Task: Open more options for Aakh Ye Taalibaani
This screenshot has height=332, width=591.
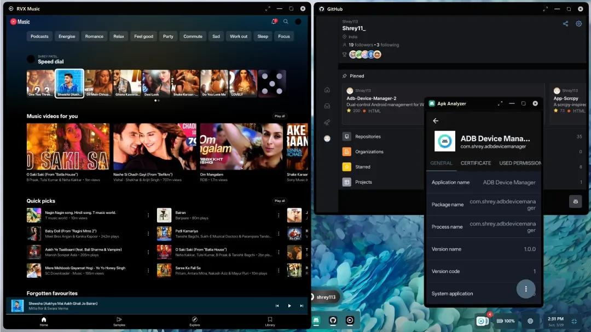Action: pos(148,252)
